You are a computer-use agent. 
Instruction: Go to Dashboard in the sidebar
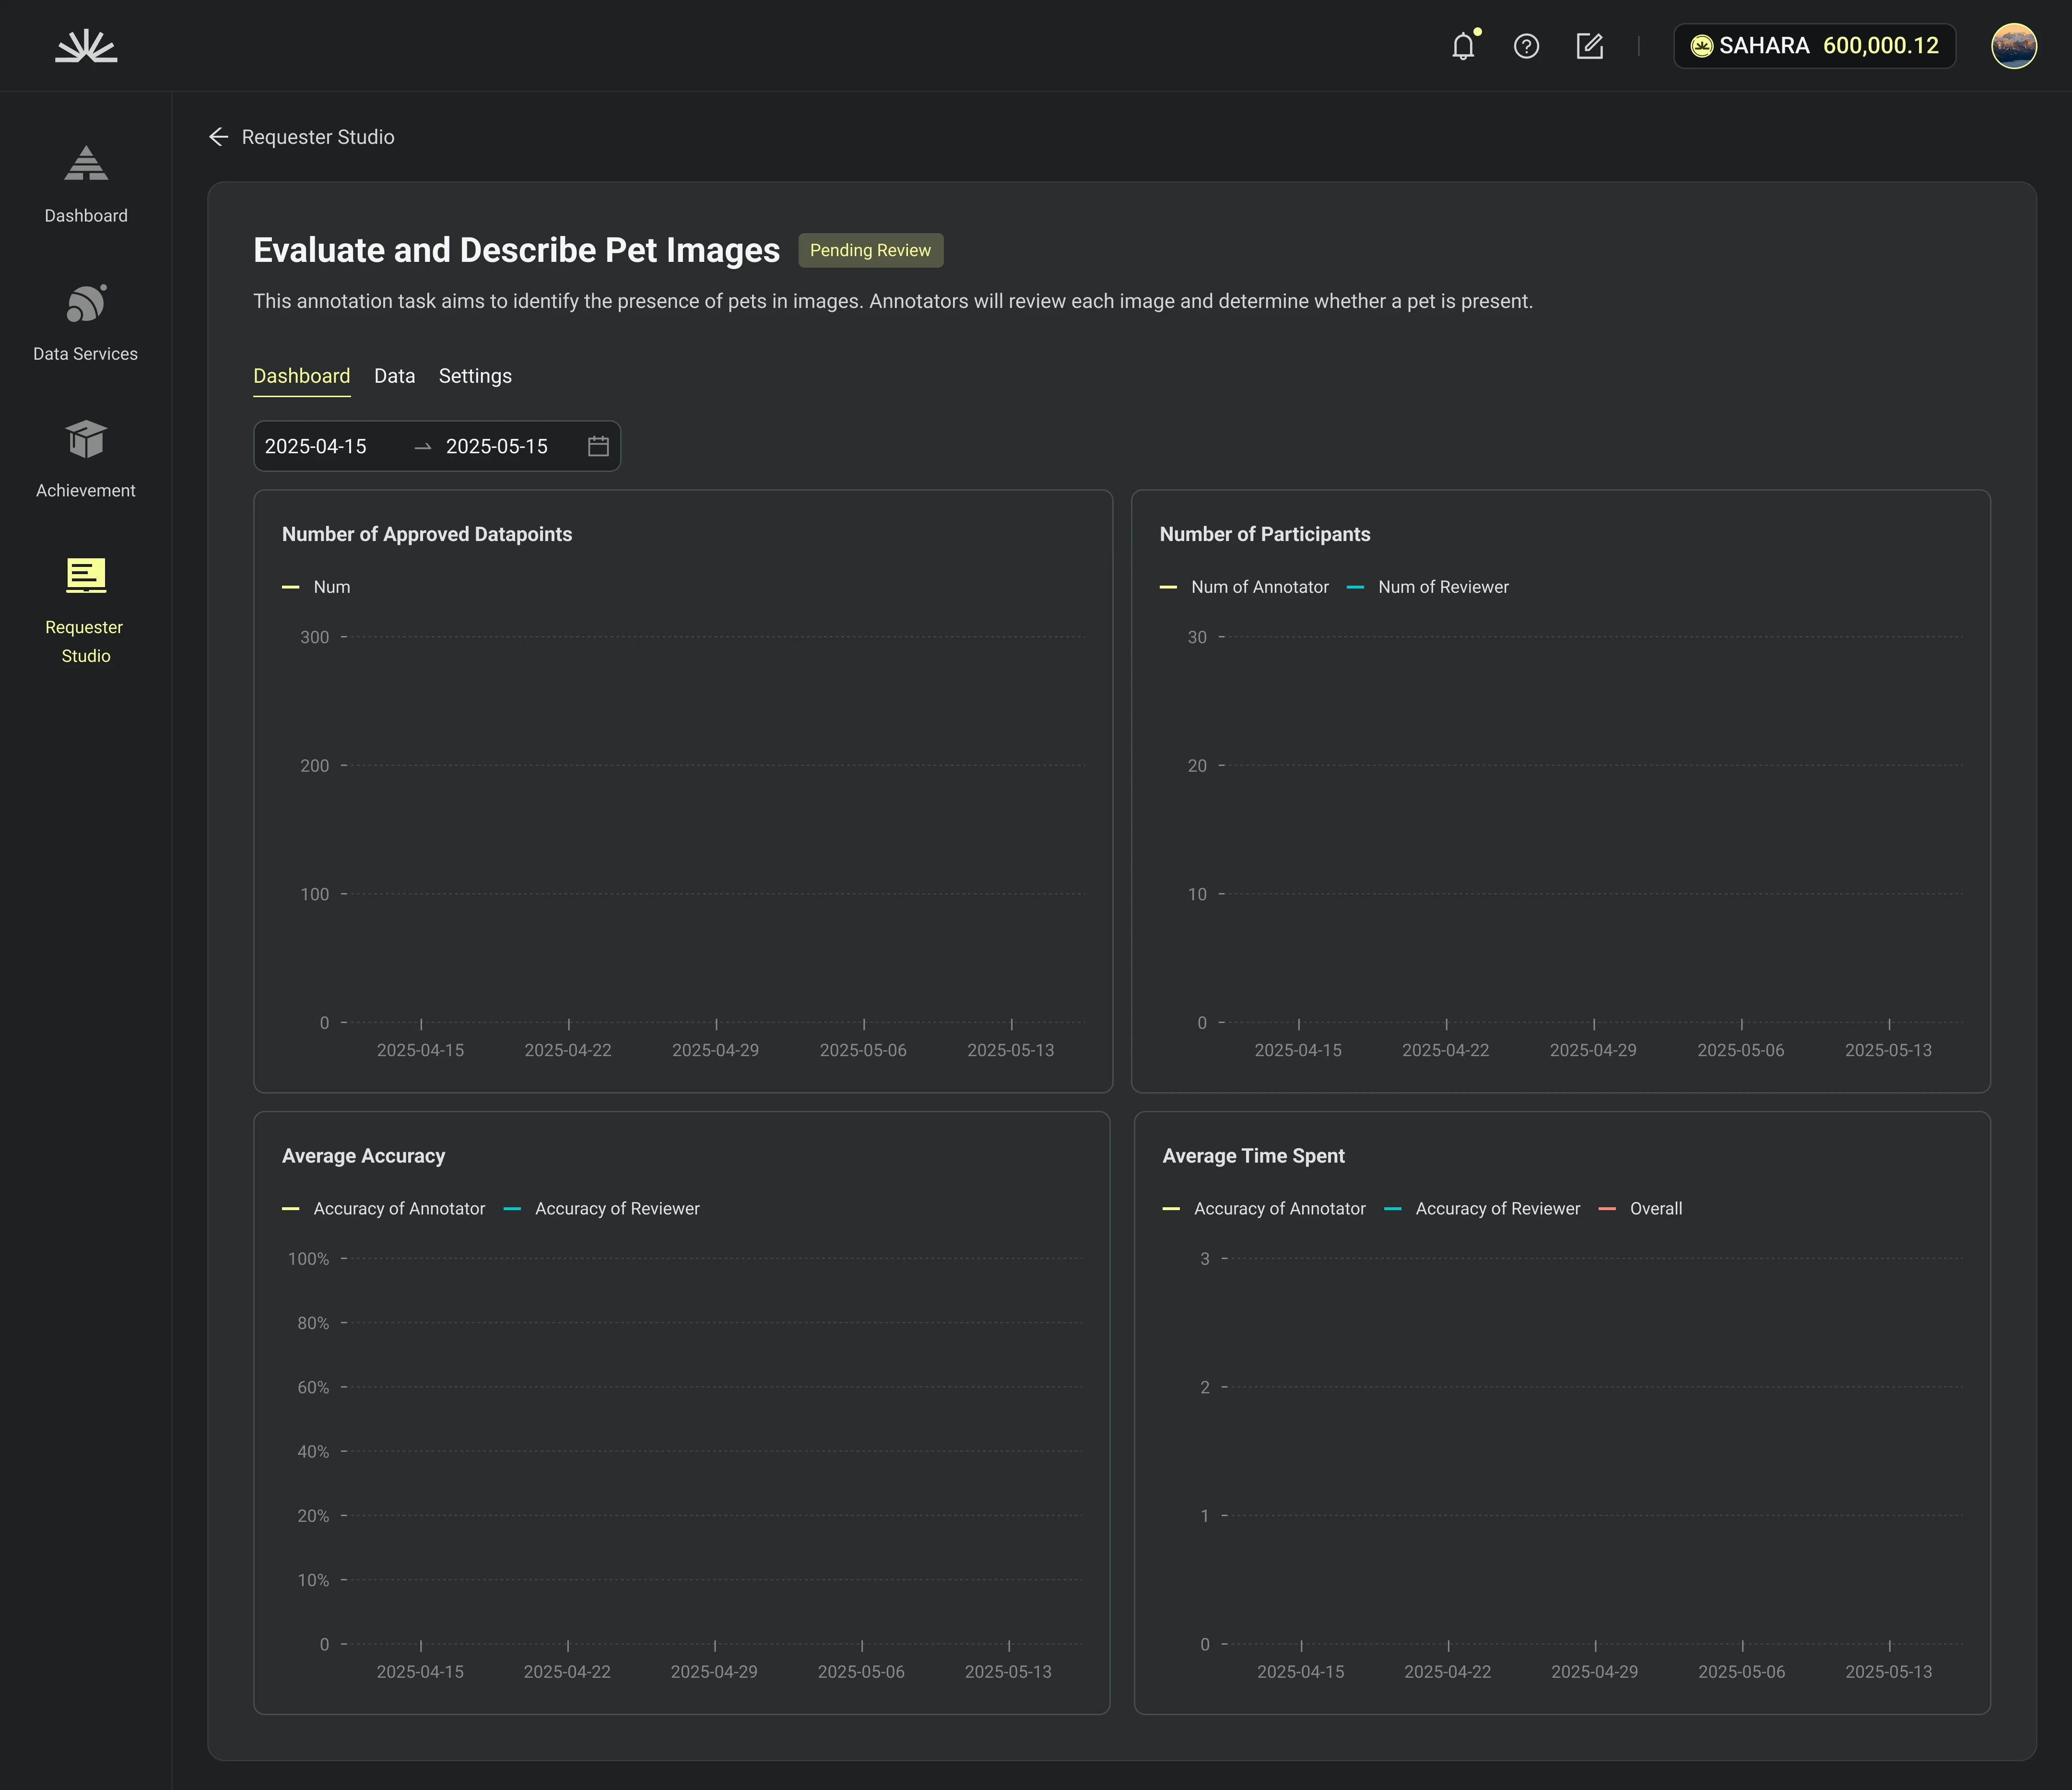click(x=86, y=185)
